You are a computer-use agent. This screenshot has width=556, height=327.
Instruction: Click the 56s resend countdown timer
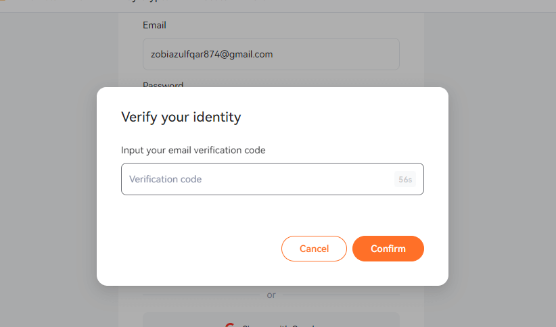coord(404,180)
